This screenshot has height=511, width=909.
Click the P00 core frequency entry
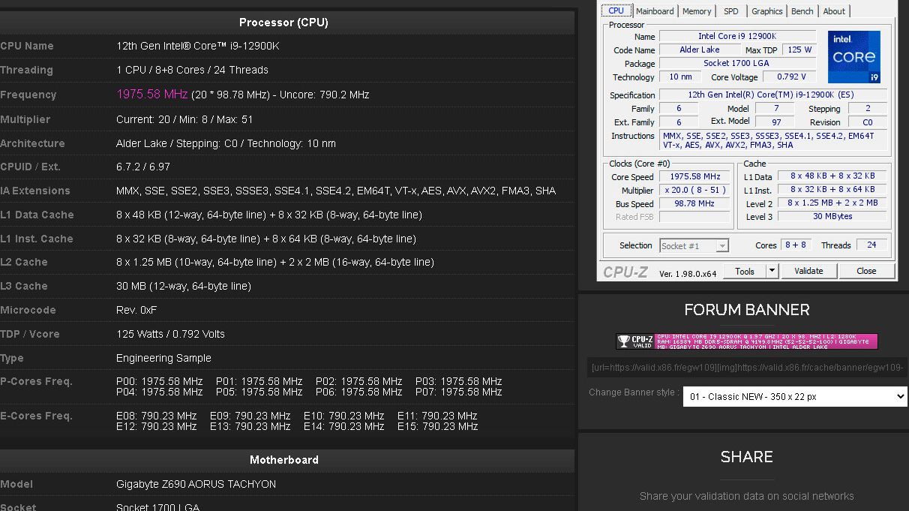(x=160, y=381)
